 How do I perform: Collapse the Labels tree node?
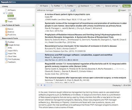click(x=4, y=13)
